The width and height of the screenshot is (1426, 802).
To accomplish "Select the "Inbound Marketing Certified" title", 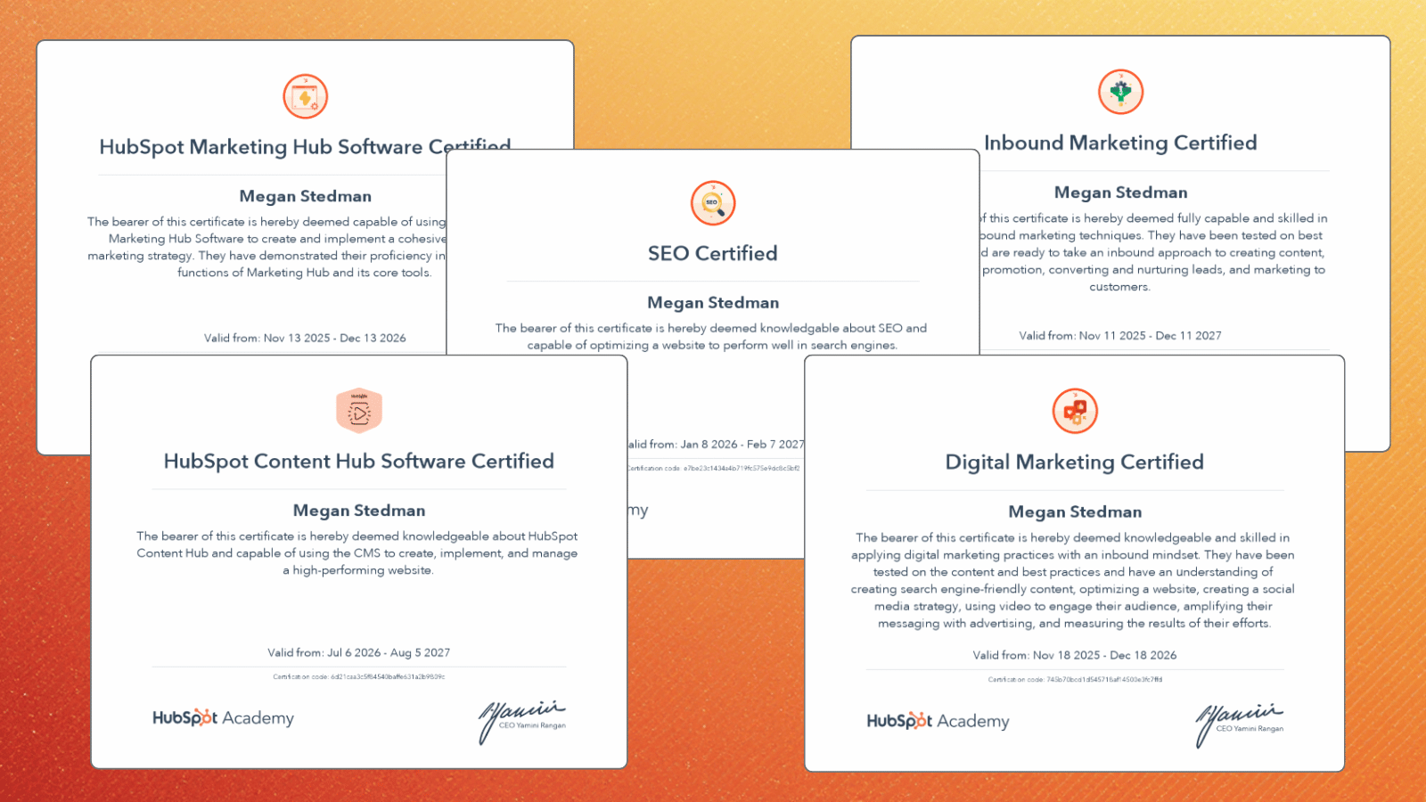I will coord(1120,143).
